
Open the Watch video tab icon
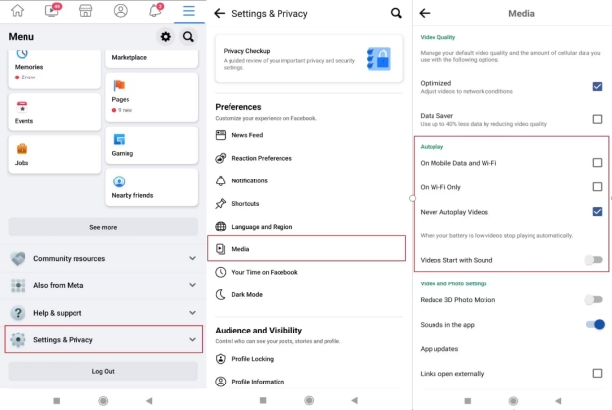pyautogui.click(x=53, y=10)
